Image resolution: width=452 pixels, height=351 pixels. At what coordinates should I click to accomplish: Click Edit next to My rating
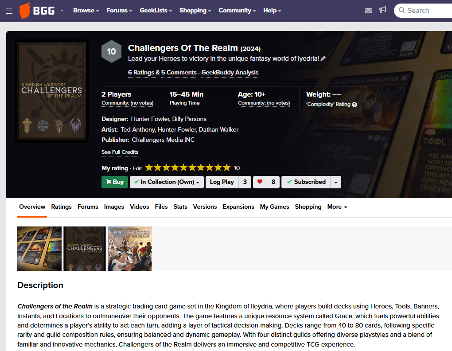point(137,168)
